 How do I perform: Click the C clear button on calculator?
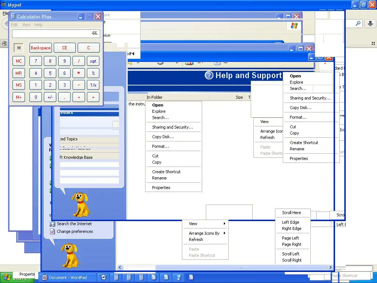point(88,48)
